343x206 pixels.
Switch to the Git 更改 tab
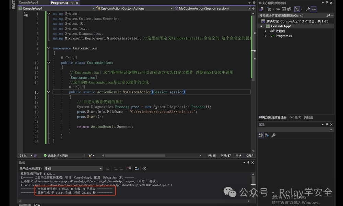pyautogui.click(x=295, y=117)
